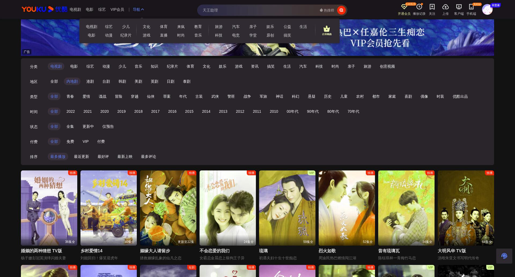Select 韩剧 region filter
The width and height of the screenshot is (515, 277).
click(x=122, y=81)
